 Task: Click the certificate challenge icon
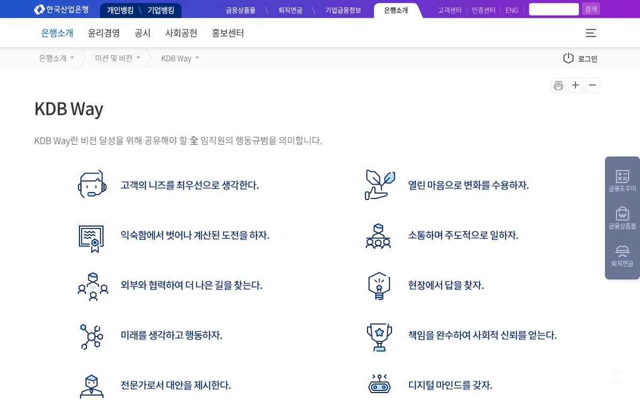(91, 239)
